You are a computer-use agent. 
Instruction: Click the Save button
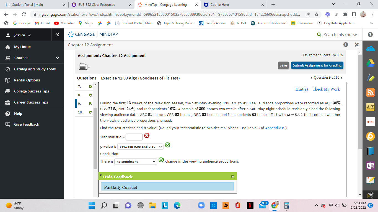pos(283,65)
